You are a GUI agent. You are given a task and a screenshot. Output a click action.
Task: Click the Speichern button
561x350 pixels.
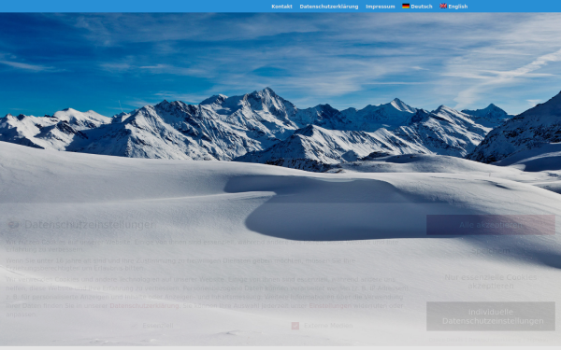[x=491, y=251]
